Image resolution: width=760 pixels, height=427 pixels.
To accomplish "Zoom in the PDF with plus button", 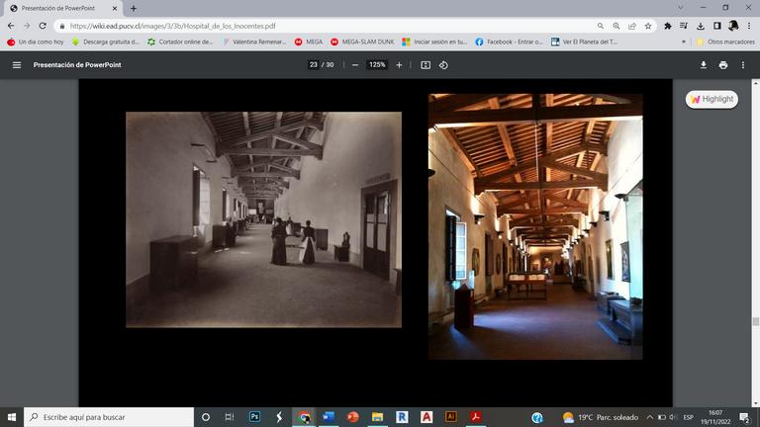I will pyautogui.click(x=399, y=65).
